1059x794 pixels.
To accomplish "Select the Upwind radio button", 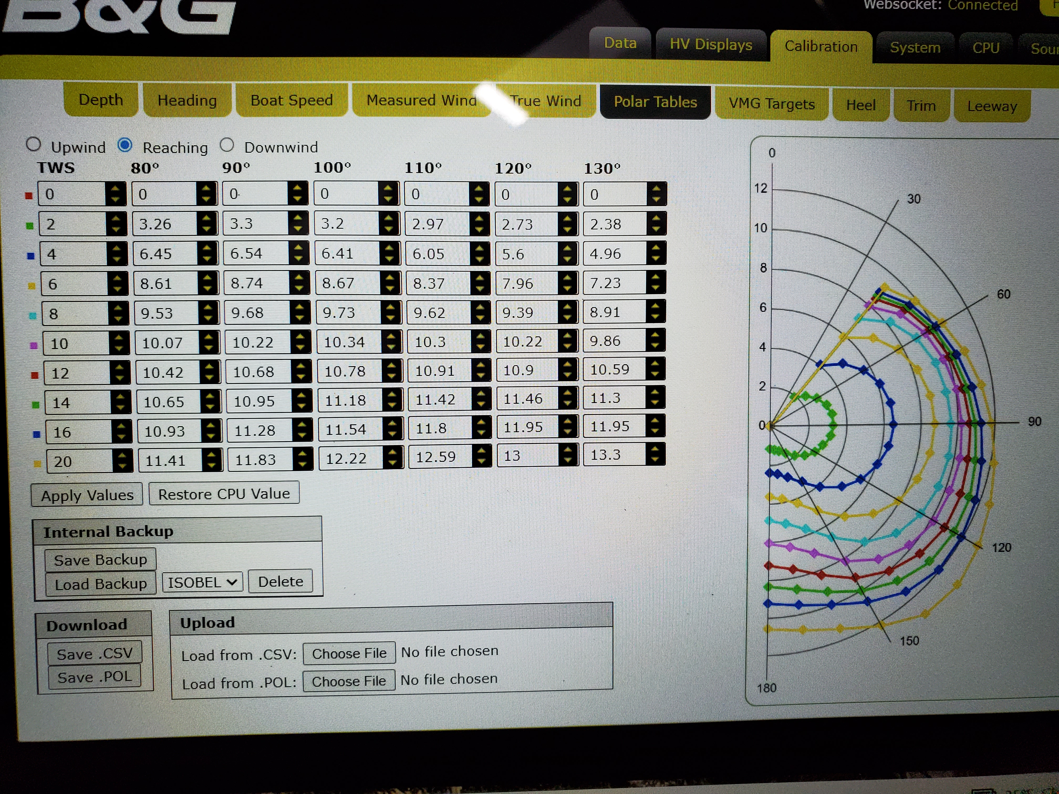I will point(34,144).
